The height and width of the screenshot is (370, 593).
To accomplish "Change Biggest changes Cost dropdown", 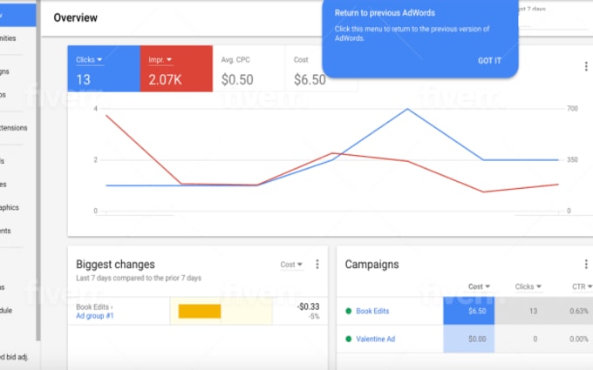I will pos(291,265).
